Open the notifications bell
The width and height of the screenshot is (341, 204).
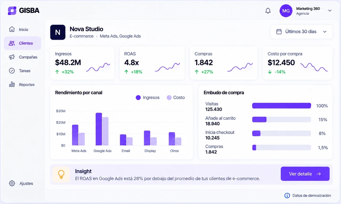(268, 11)
